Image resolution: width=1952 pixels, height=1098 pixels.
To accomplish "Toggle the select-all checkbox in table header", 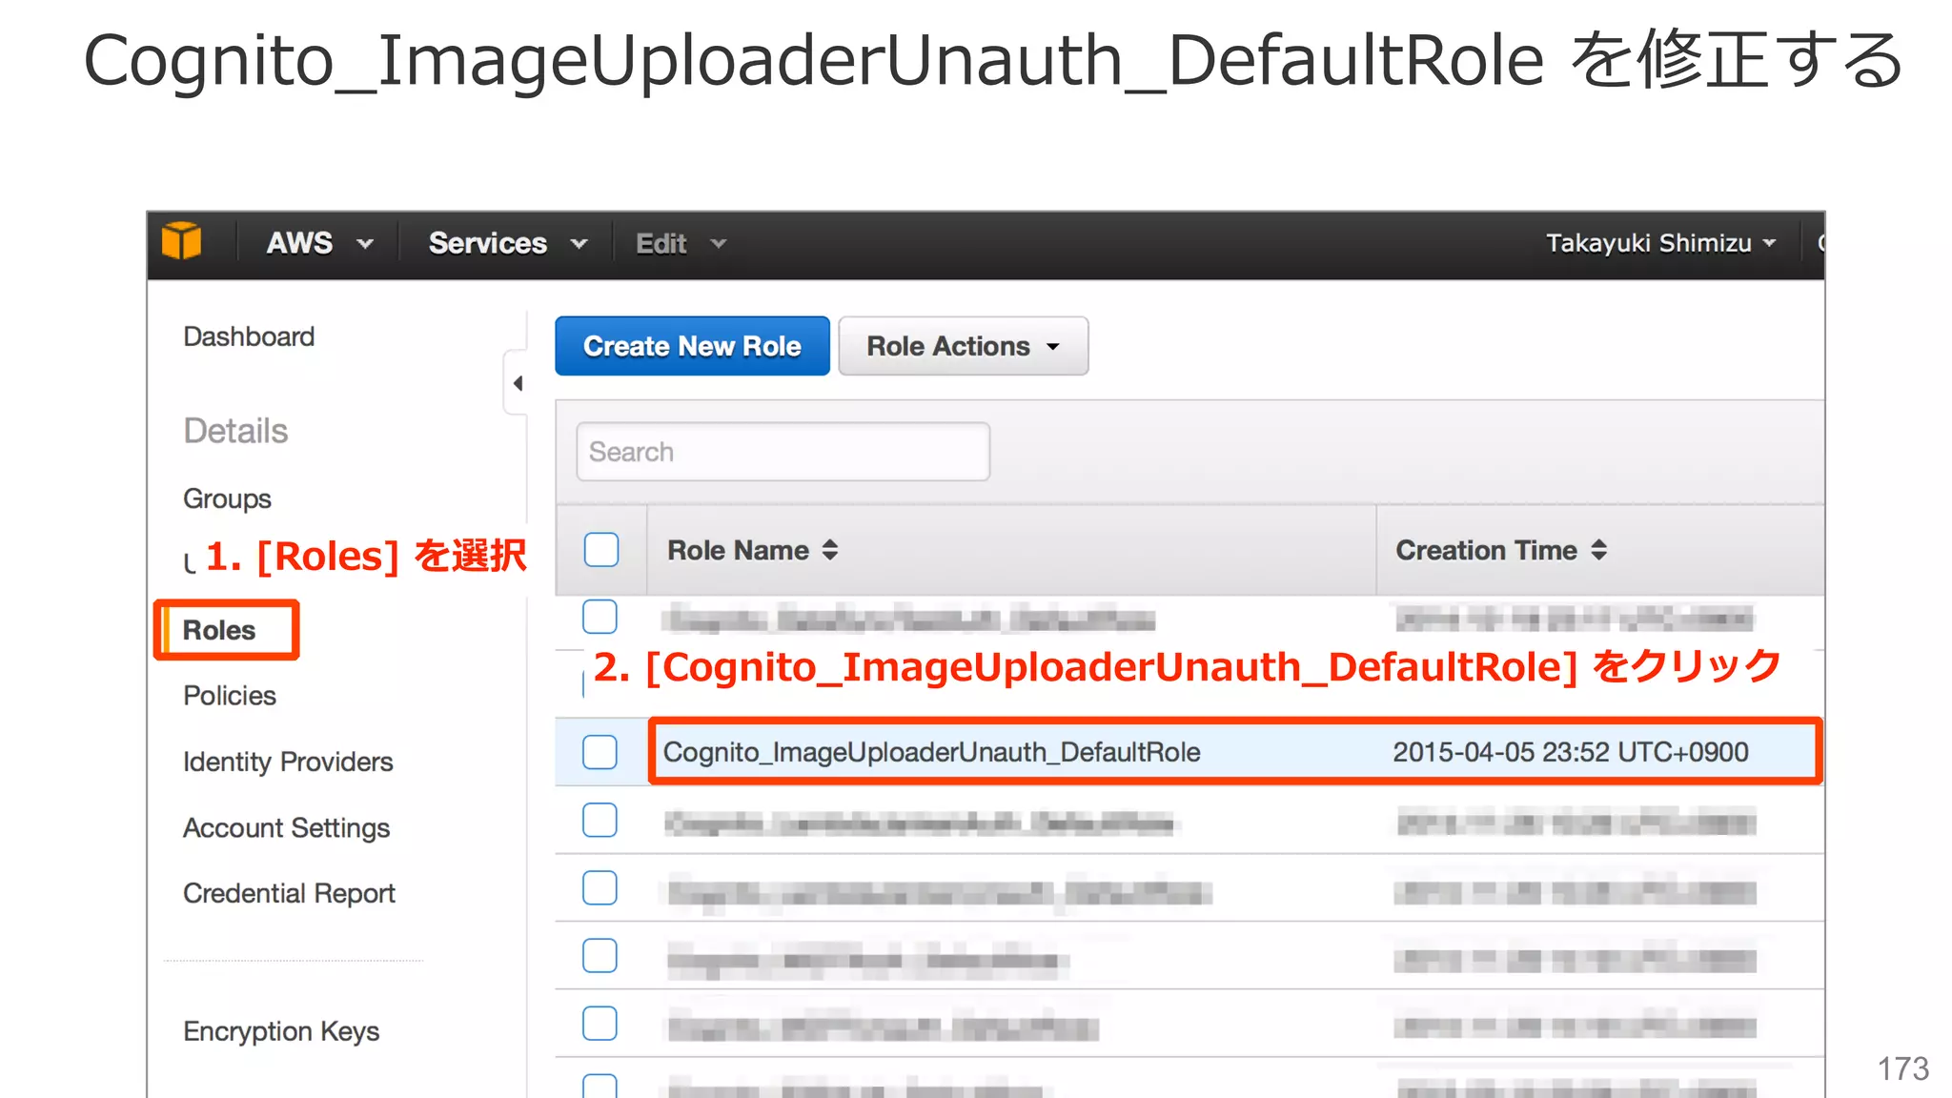I will coord(601,550).
